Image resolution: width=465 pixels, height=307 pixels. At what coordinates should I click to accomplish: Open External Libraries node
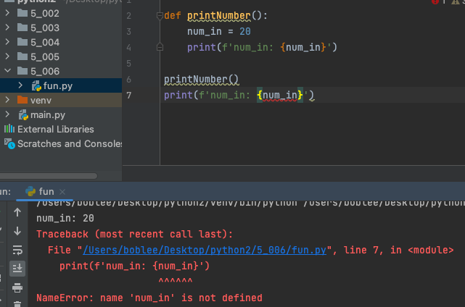(x=55, y=130)
